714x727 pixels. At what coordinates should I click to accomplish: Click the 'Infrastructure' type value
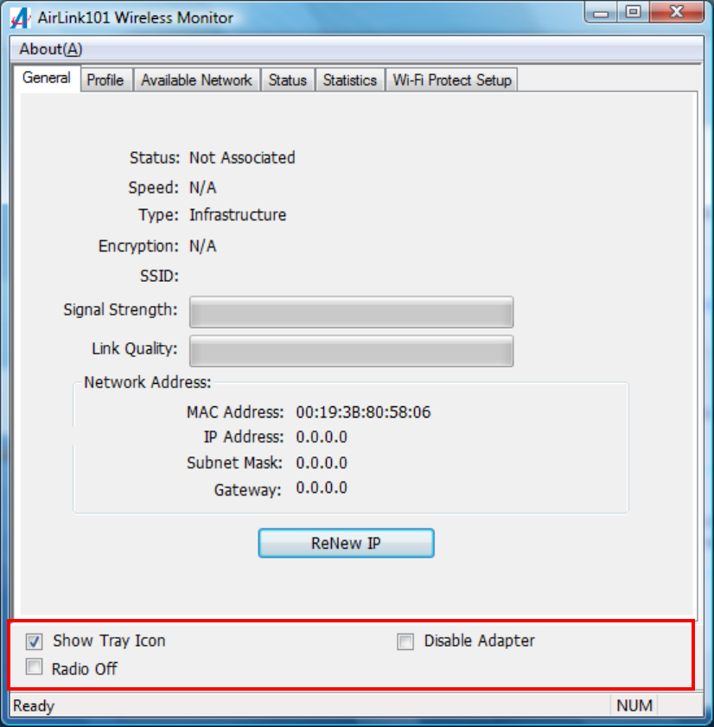238,215
